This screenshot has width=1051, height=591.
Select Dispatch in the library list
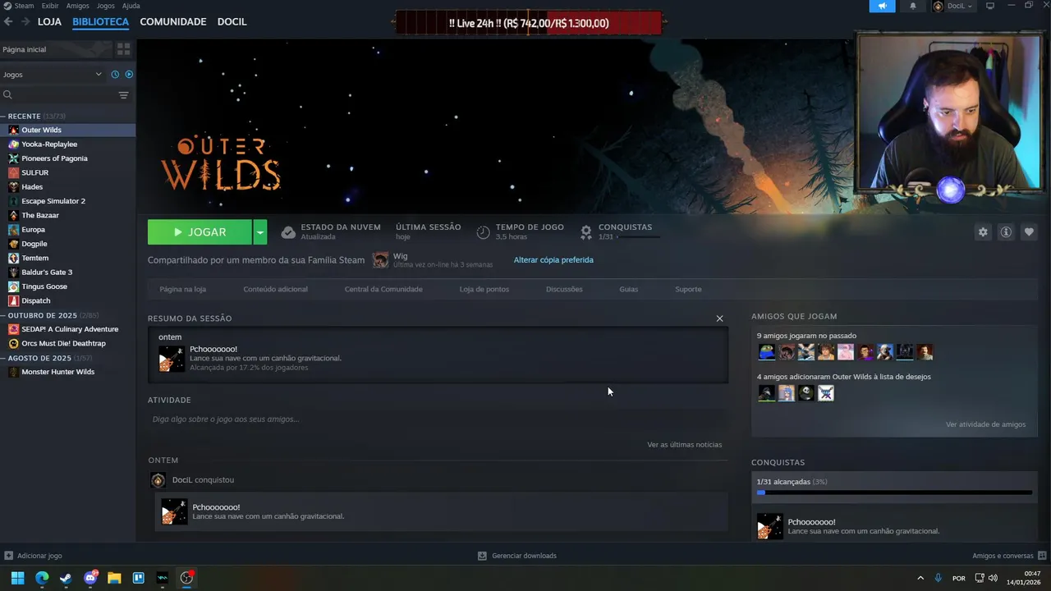[67, 300]
